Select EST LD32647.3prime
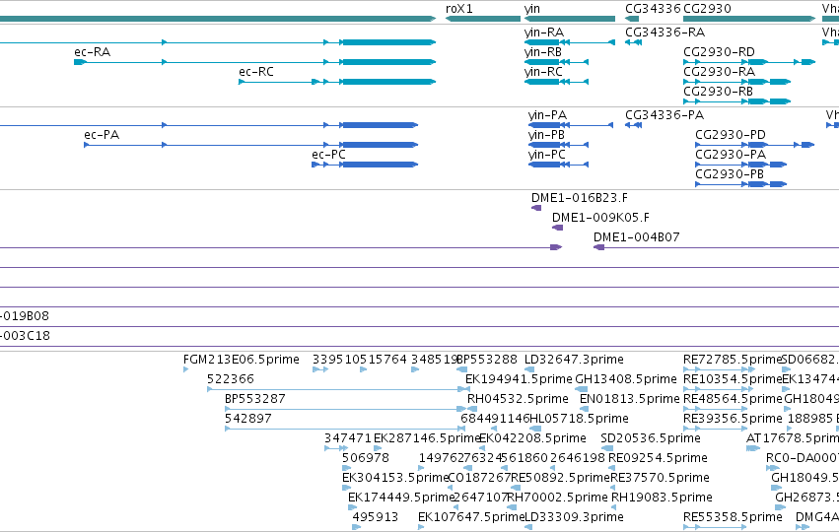Image resolution: width=839 pixels, height=532 pixels. point(528,369)
